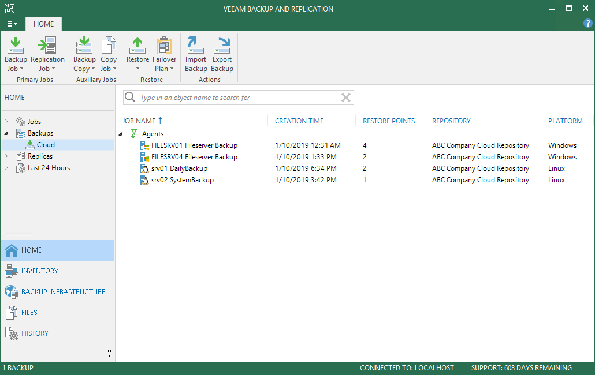595x375 pixels.
Task: Select the HOME ribbon tab
Action: click(x=44, y=24)
